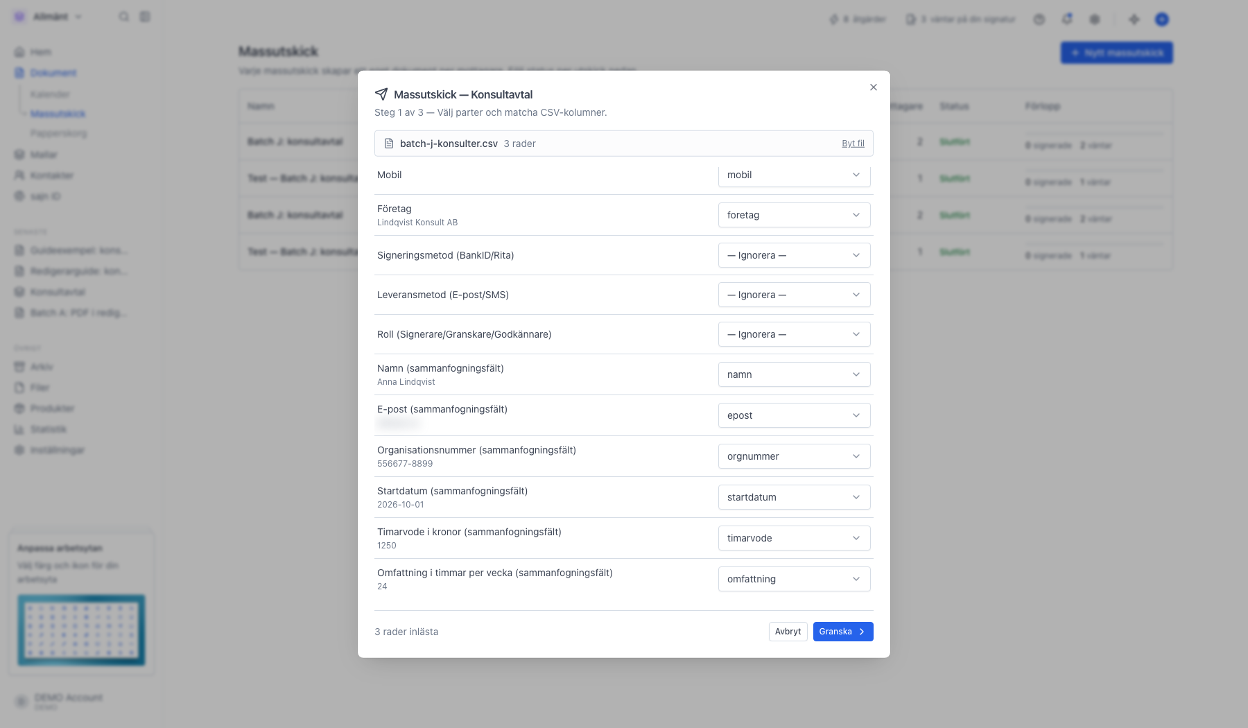
Task: Open the Roll (Signerare/Granskare/Godkännare) dropdown
Action: click(x=794, y=334)
